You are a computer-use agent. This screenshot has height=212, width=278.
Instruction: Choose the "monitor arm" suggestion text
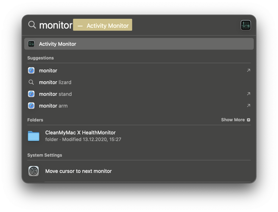[53, 106]
